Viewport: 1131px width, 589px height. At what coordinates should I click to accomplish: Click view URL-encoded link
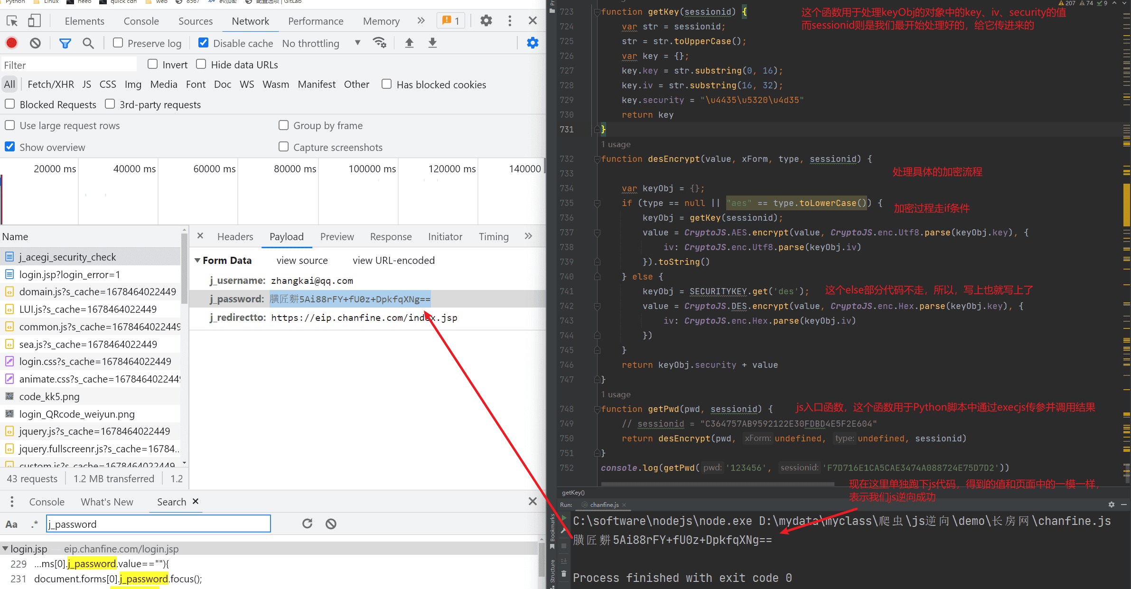(x=393, y=260)
